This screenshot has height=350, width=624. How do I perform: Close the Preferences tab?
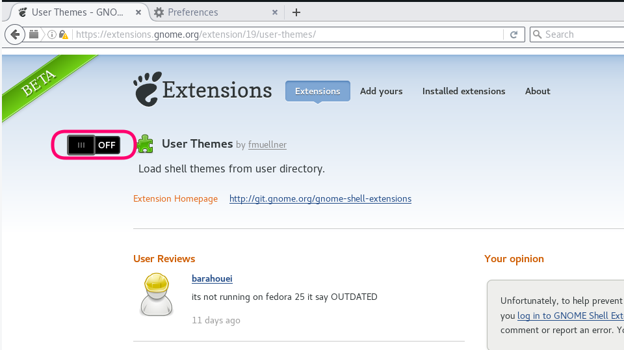[x=274, y=12]
